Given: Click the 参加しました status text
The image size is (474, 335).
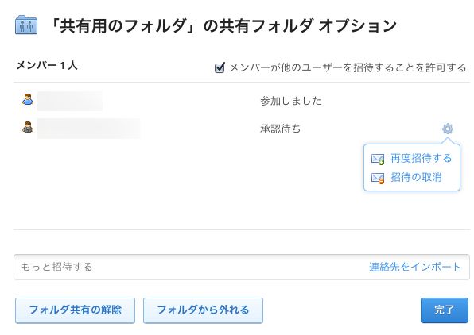Looking at the screenshot, I should (x=291, y=101).
